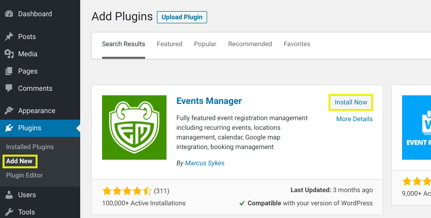Switch to the Recommended tab
Image resolution: width=431 pixels, height=218 pixels.
click(x=250, y=44)
